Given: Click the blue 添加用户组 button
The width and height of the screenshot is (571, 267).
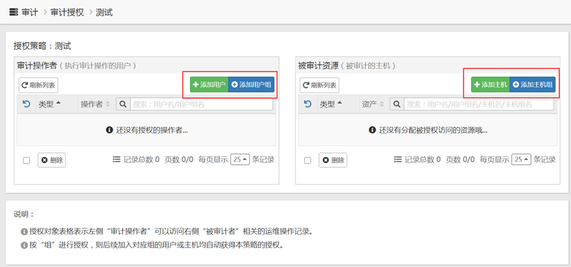Looking at the screenshot, I should 251,85.
